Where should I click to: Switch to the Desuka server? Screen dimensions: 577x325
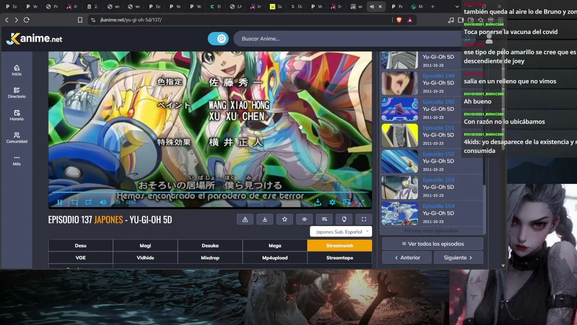(x=210, y=246)
